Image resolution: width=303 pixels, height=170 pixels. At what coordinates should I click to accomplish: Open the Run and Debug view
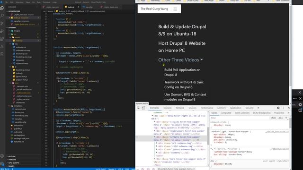click(x=2, y=31)
